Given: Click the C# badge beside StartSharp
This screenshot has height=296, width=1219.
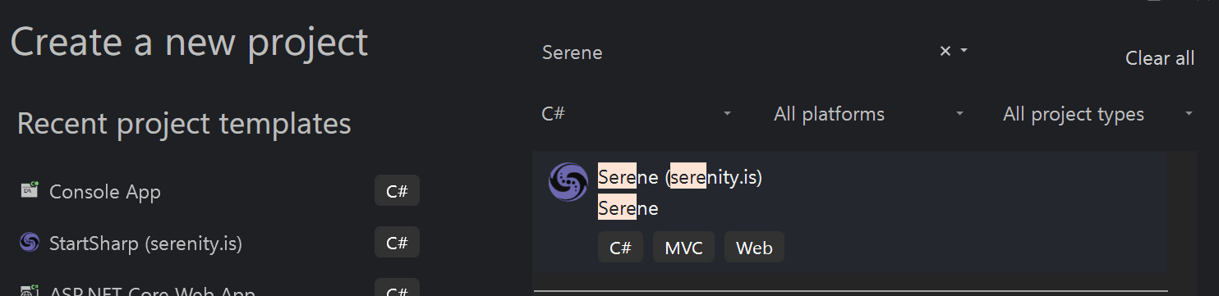Looking at the screenshot, I should pos(397,243).
